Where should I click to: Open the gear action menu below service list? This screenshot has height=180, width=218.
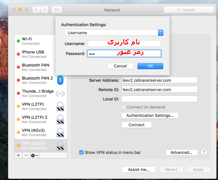tap(34, 155)
